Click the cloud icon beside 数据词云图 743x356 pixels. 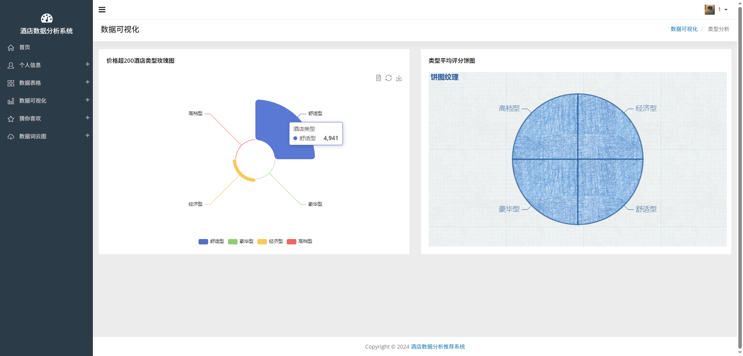tap(11, 137)
